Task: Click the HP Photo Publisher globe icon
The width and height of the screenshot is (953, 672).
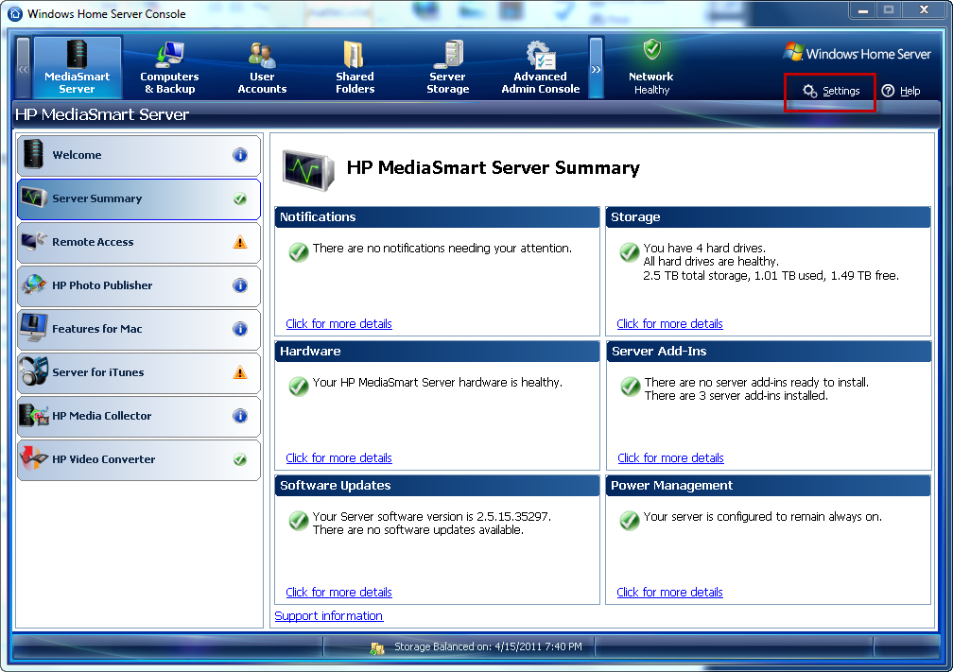Action: pyautogui.click(x=33, y=284)
